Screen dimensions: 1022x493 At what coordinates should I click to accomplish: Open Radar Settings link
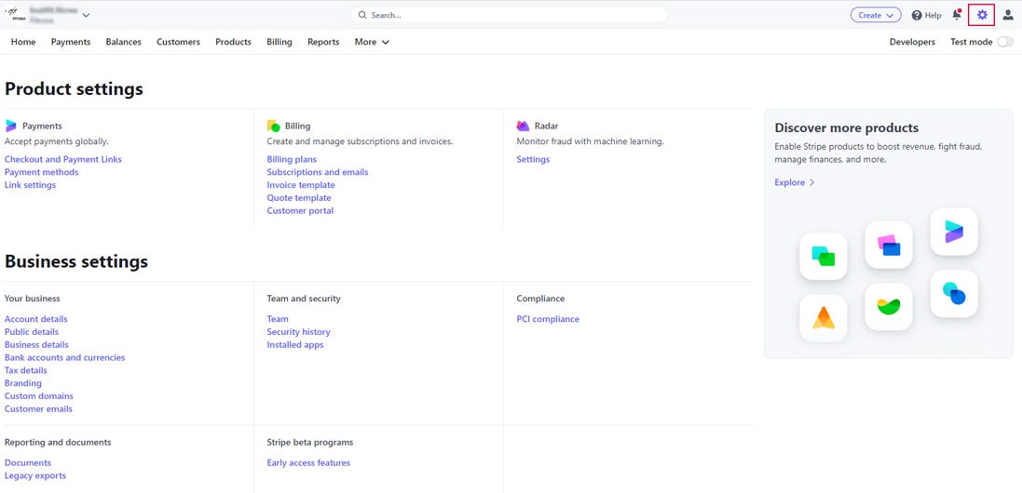[533, 159]
